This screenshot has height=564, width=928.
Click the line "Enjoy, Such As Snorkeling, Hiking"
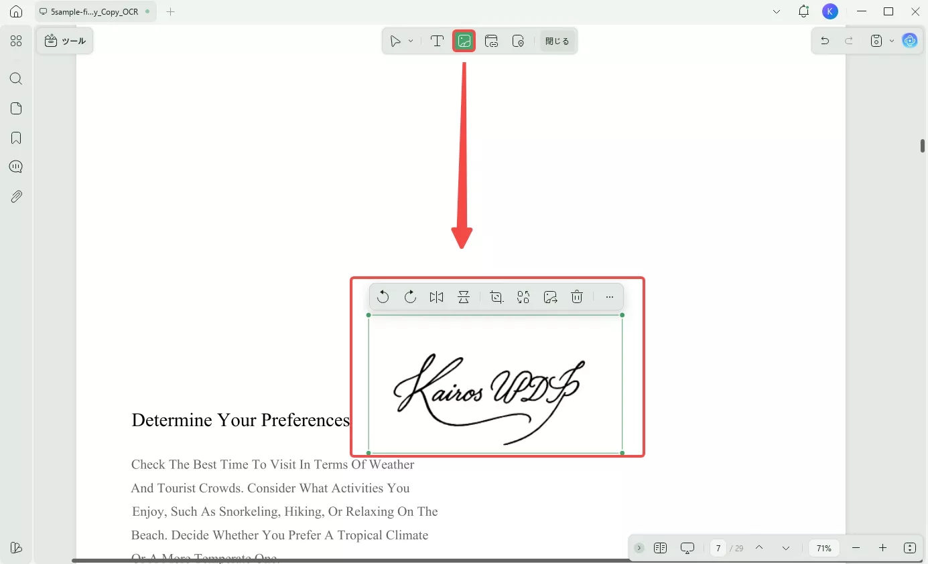click(x=285, y=512)
